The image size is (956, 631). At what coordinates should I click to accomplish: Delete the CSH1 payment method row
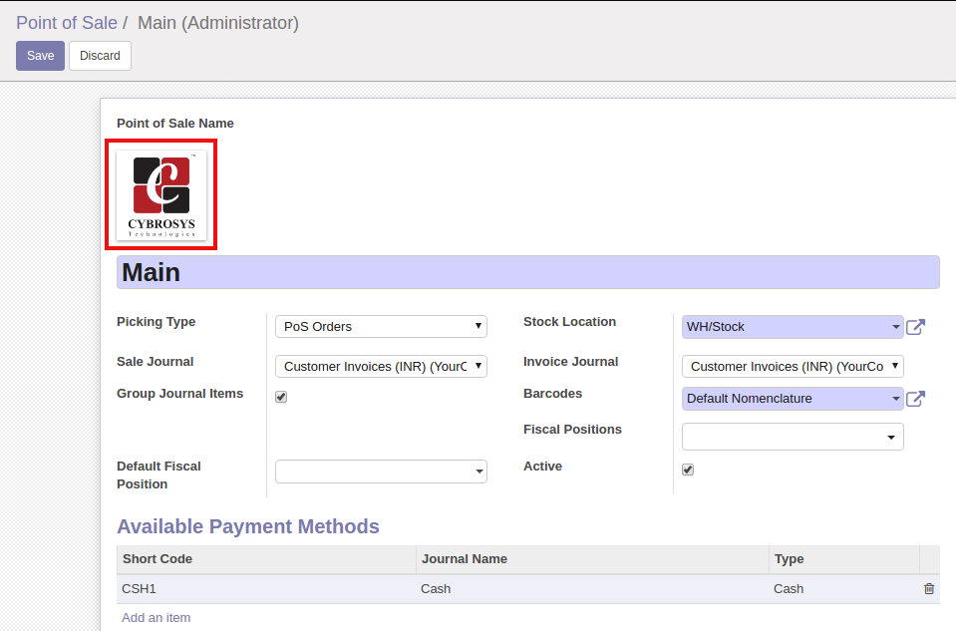coord(929,589)
